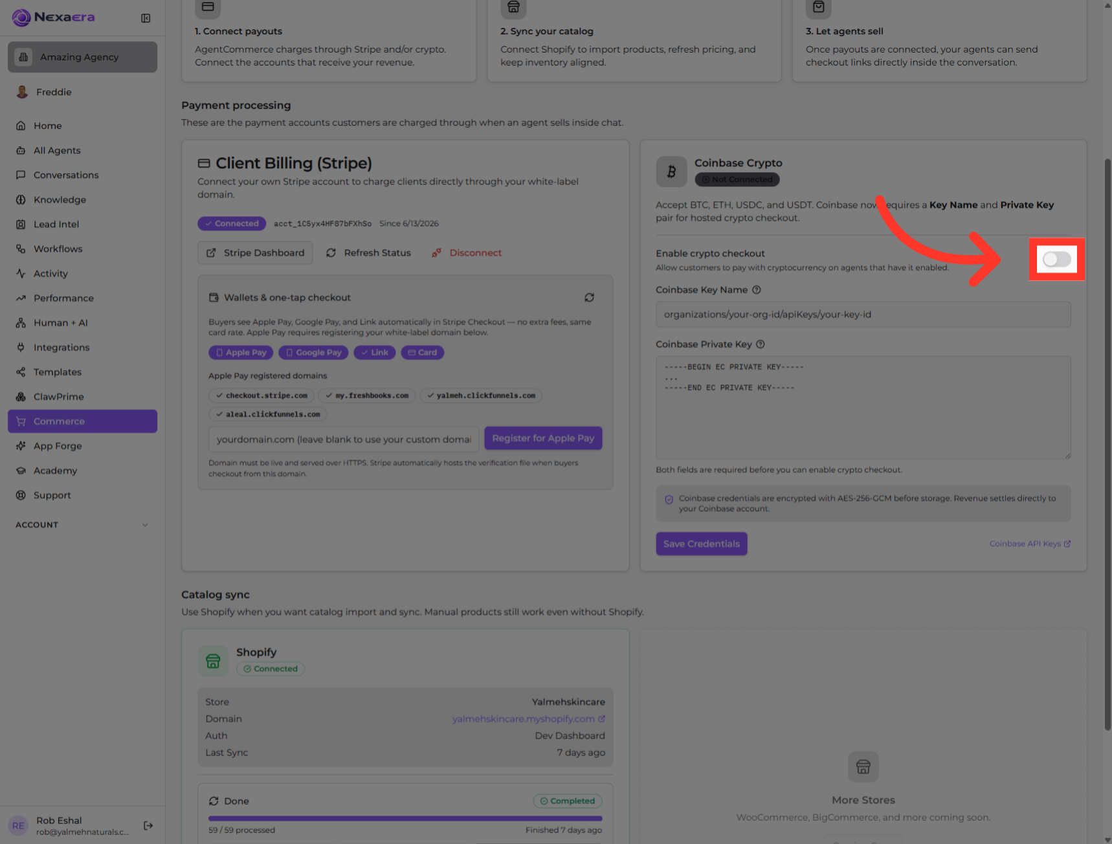Refresh wallets and one-tap checkout
1112x844 pixels.
coord(589,298)
